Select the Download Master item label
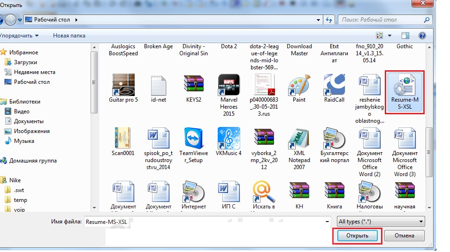Screen dimensions: 450x252 (x=299, y=50)
